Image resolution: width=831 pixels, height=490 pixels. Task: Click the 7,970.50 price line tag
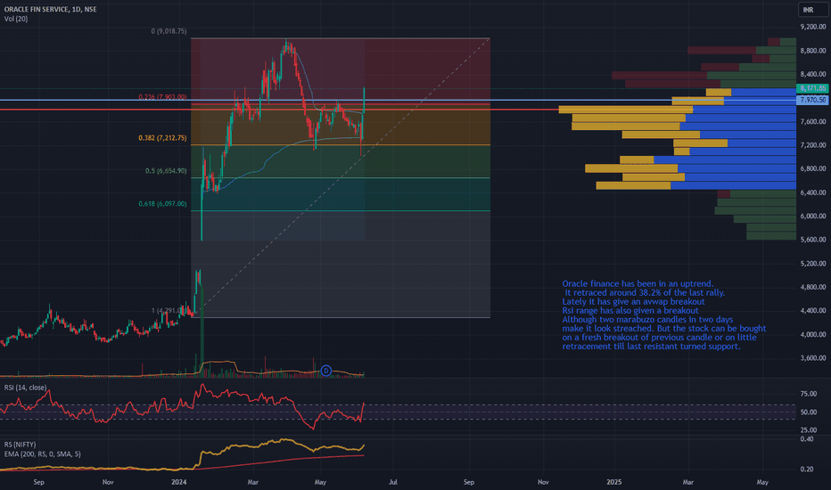[812, 100]
